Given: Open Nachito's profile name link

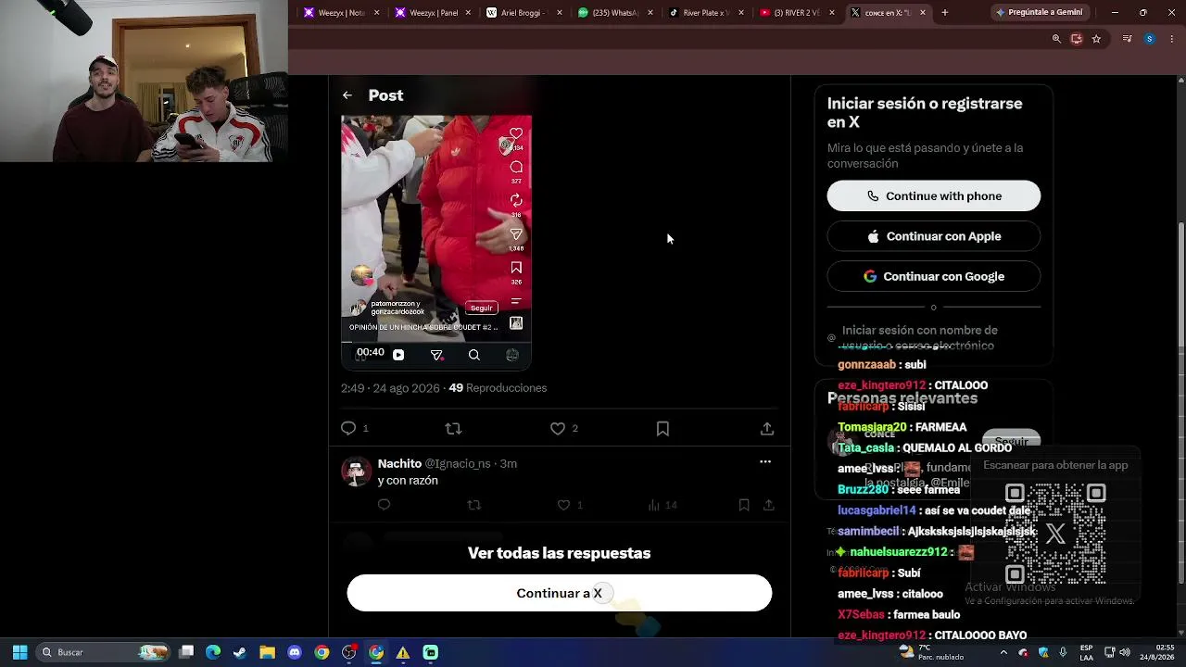Looking at the screenshot, I should pos(399,463).
